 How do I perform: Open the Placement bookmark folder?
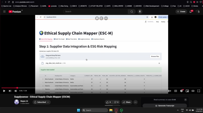click(33, 6)
